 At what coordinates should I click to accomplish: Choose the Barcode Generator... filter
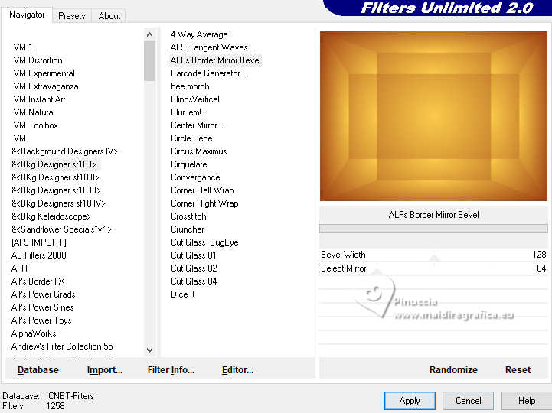tap(208, 73)
